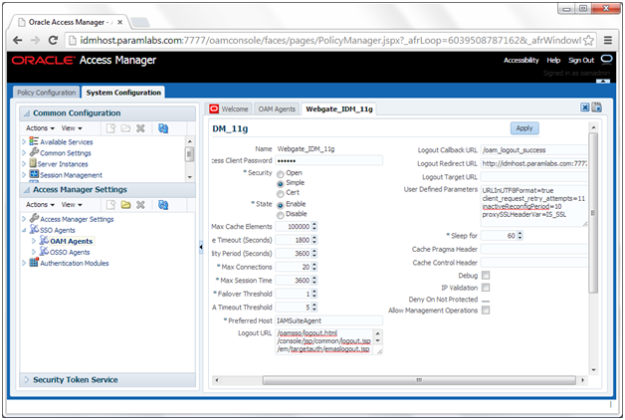Click the Apply button

tap(524, 128)
